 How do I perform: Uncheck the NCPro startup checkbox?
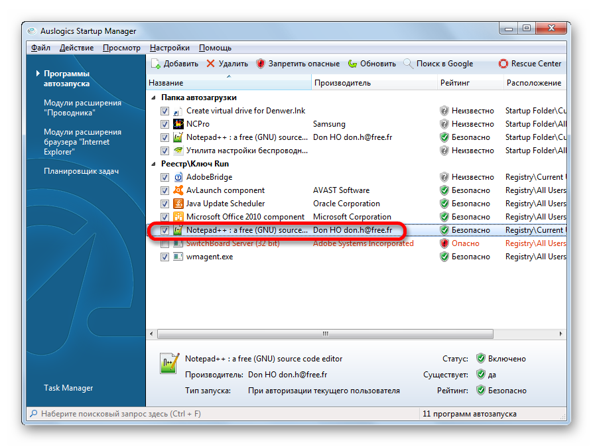(x=165, y=125)
